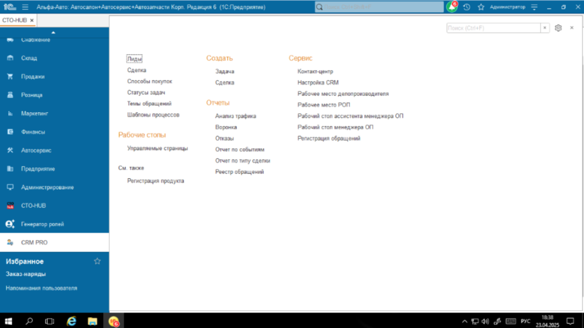
Task: Open Рабочее место РОП
Action: [x=324, y=105]
